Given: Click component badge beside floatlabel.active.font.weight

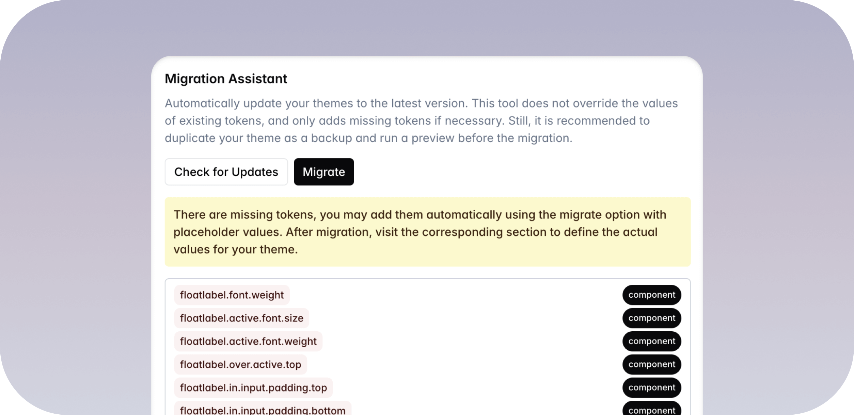Looking at the screenshot, I should (x=651, y=341).
